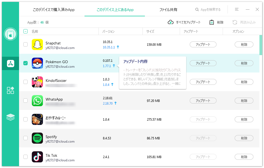
Task: Check the KindofSoccer row checkbox
Action: pos(25,82)
